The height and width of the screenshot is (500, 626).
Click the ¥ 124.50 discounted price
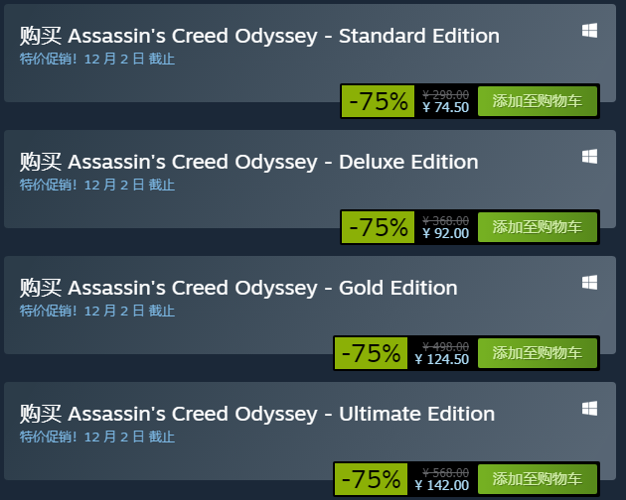pyautogui.click(x=442, y=359)
